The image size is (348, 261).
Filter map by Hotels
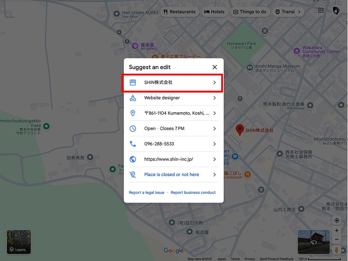point(214,12)
